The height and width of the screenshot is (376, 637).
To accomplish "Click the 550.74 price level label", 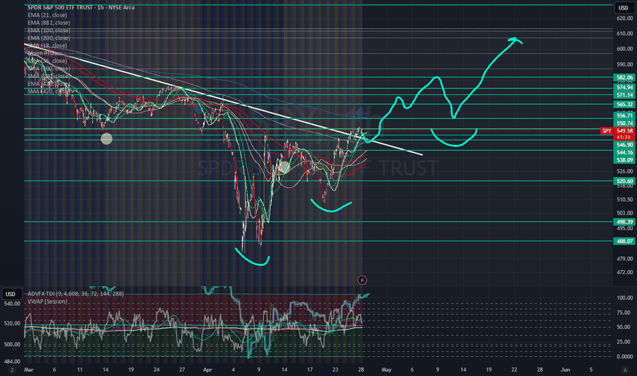I will (x=625, y=123).
